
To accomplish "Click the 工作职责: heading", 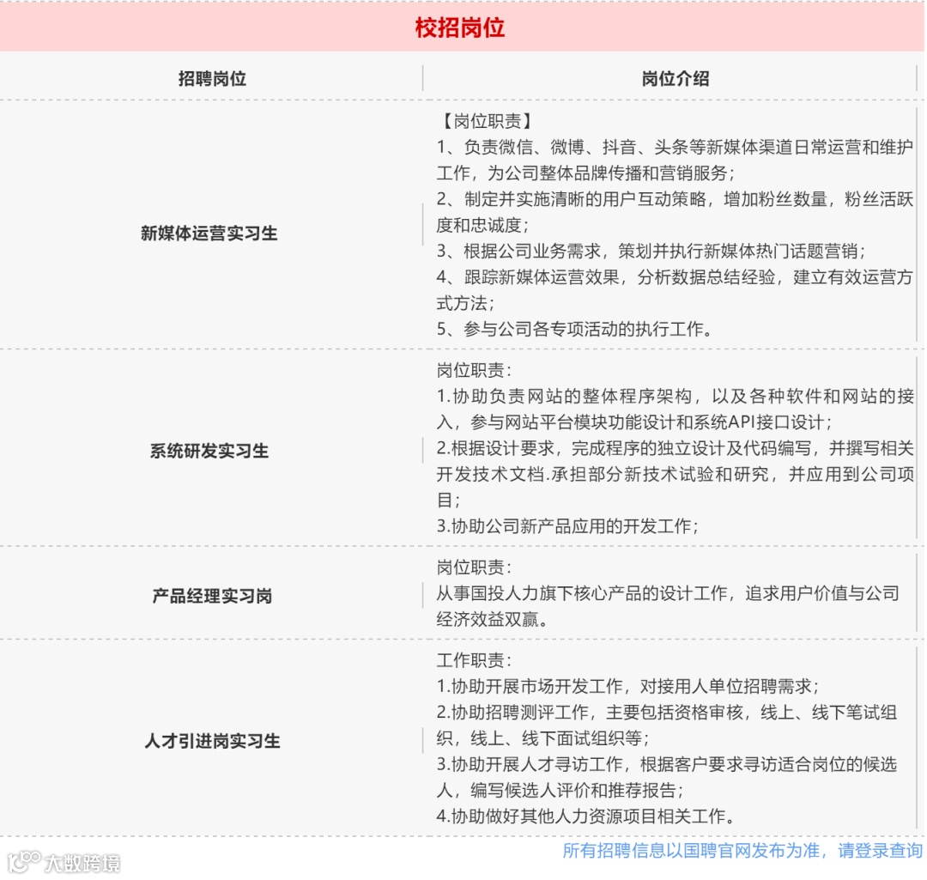I will tap(474, 660).
